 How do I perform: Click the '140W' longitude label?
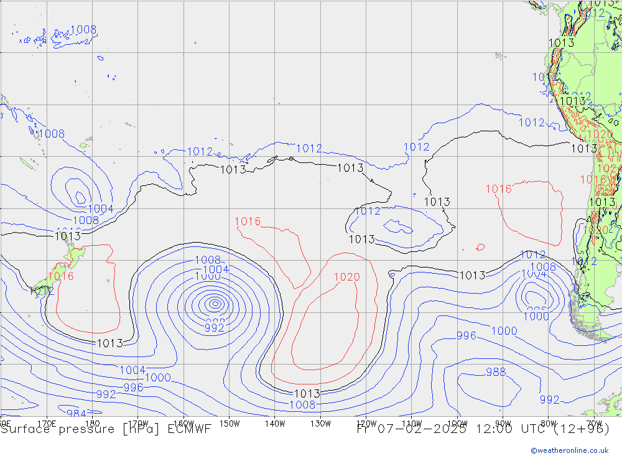(275, 424)
